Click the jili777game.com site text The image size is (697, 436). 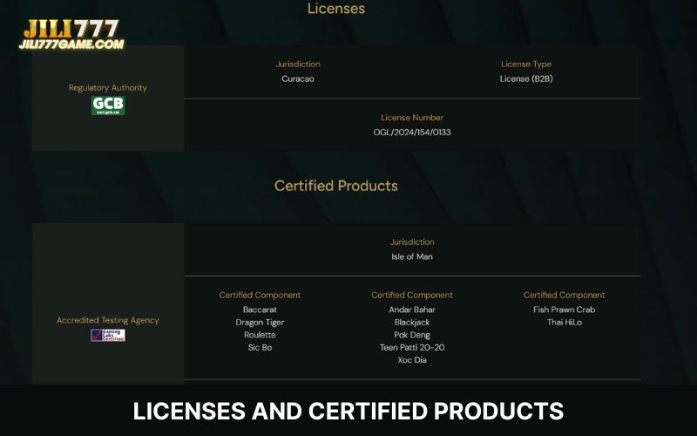click(x=73, y=44)
